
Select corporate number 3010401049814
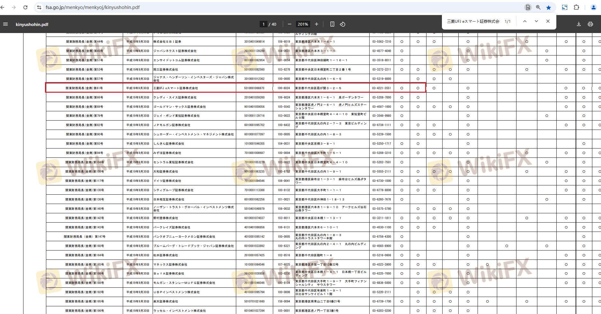(x=254, y=42)
